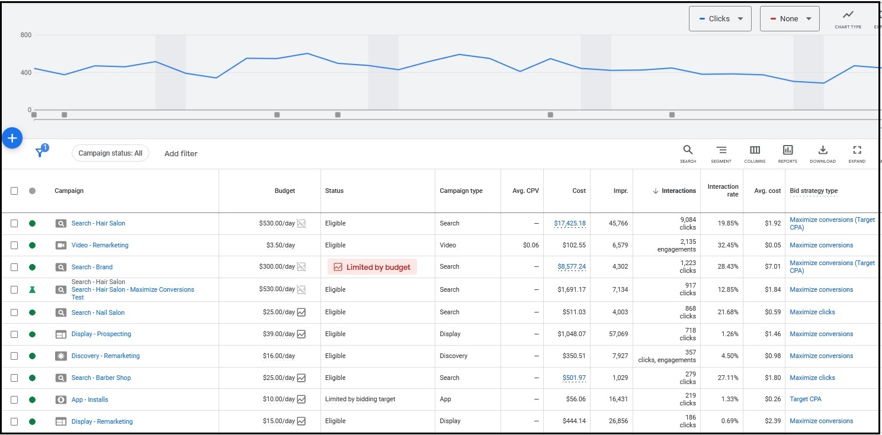Open the Clicks metric dropdown

tap(720, 19)
